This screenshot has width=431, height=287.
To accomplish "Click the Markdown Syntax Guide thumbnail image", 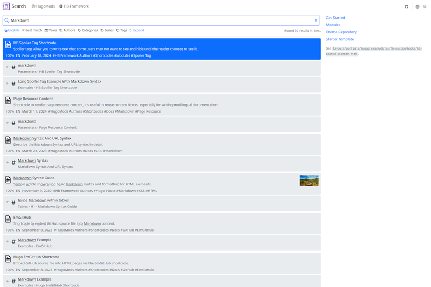I will [309, 180].
